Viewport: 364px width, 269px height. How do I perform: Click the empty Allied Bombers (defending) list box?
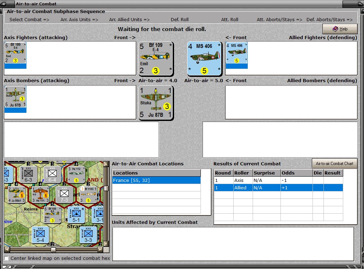[291, 103]
